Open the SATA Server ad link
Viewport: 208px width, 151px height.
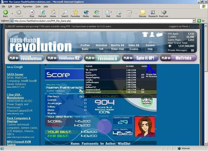pyautogui.click(x=15, y=74)
